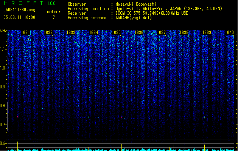Click the 1.0 kHz axis tick label
The height and width of the screenshot is (151, 238).
click(3, 68)
